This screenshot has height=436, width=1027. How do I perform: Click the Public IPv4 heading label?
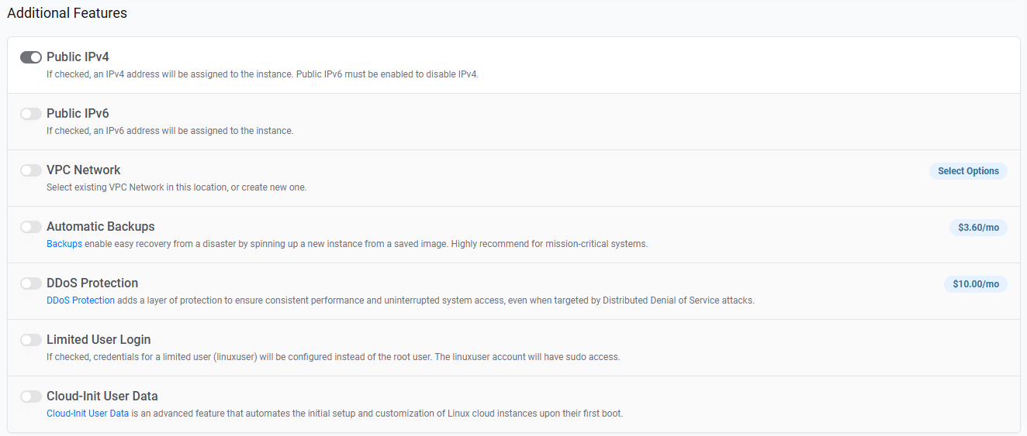(78, 57)
